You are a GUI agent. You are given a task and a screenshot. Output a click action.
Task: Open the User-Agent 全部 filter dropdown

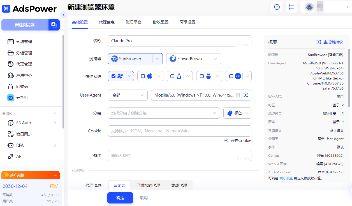coord(128,95)
